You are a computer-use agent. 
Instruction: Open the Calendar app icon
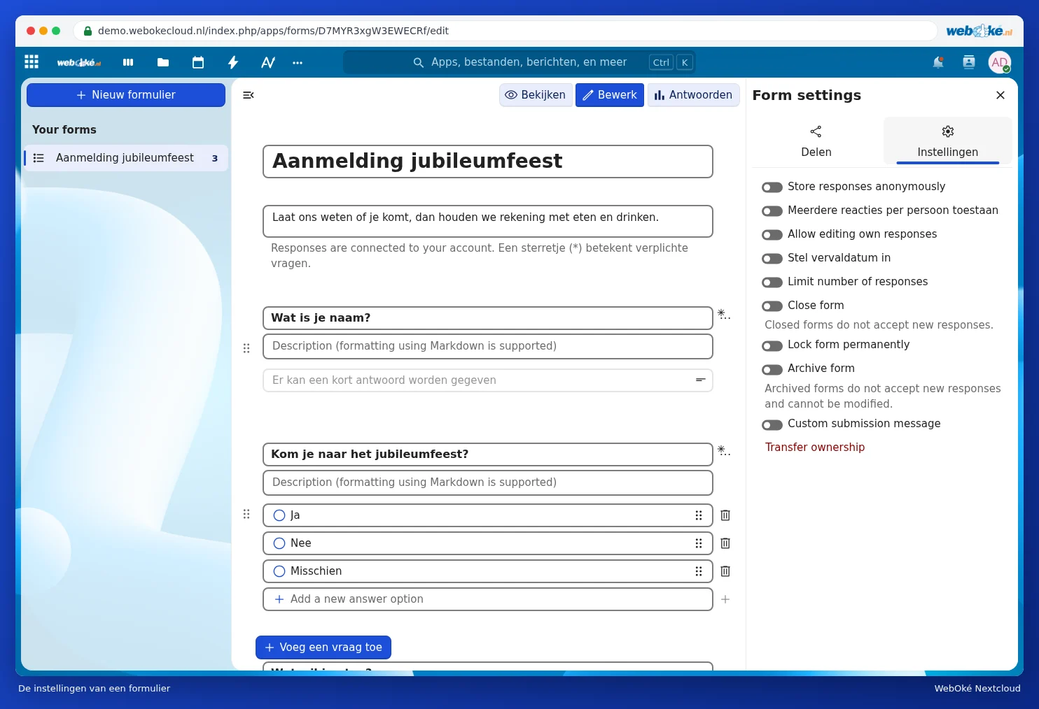[198, 62]
